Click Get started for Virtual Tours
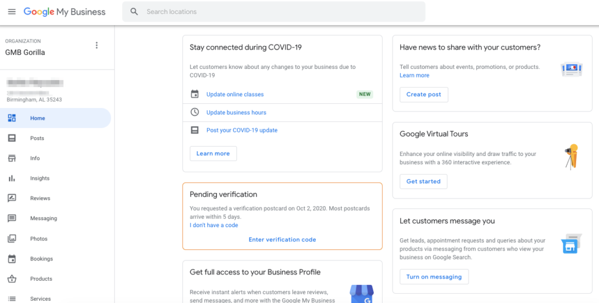 [x=423, y=182]
